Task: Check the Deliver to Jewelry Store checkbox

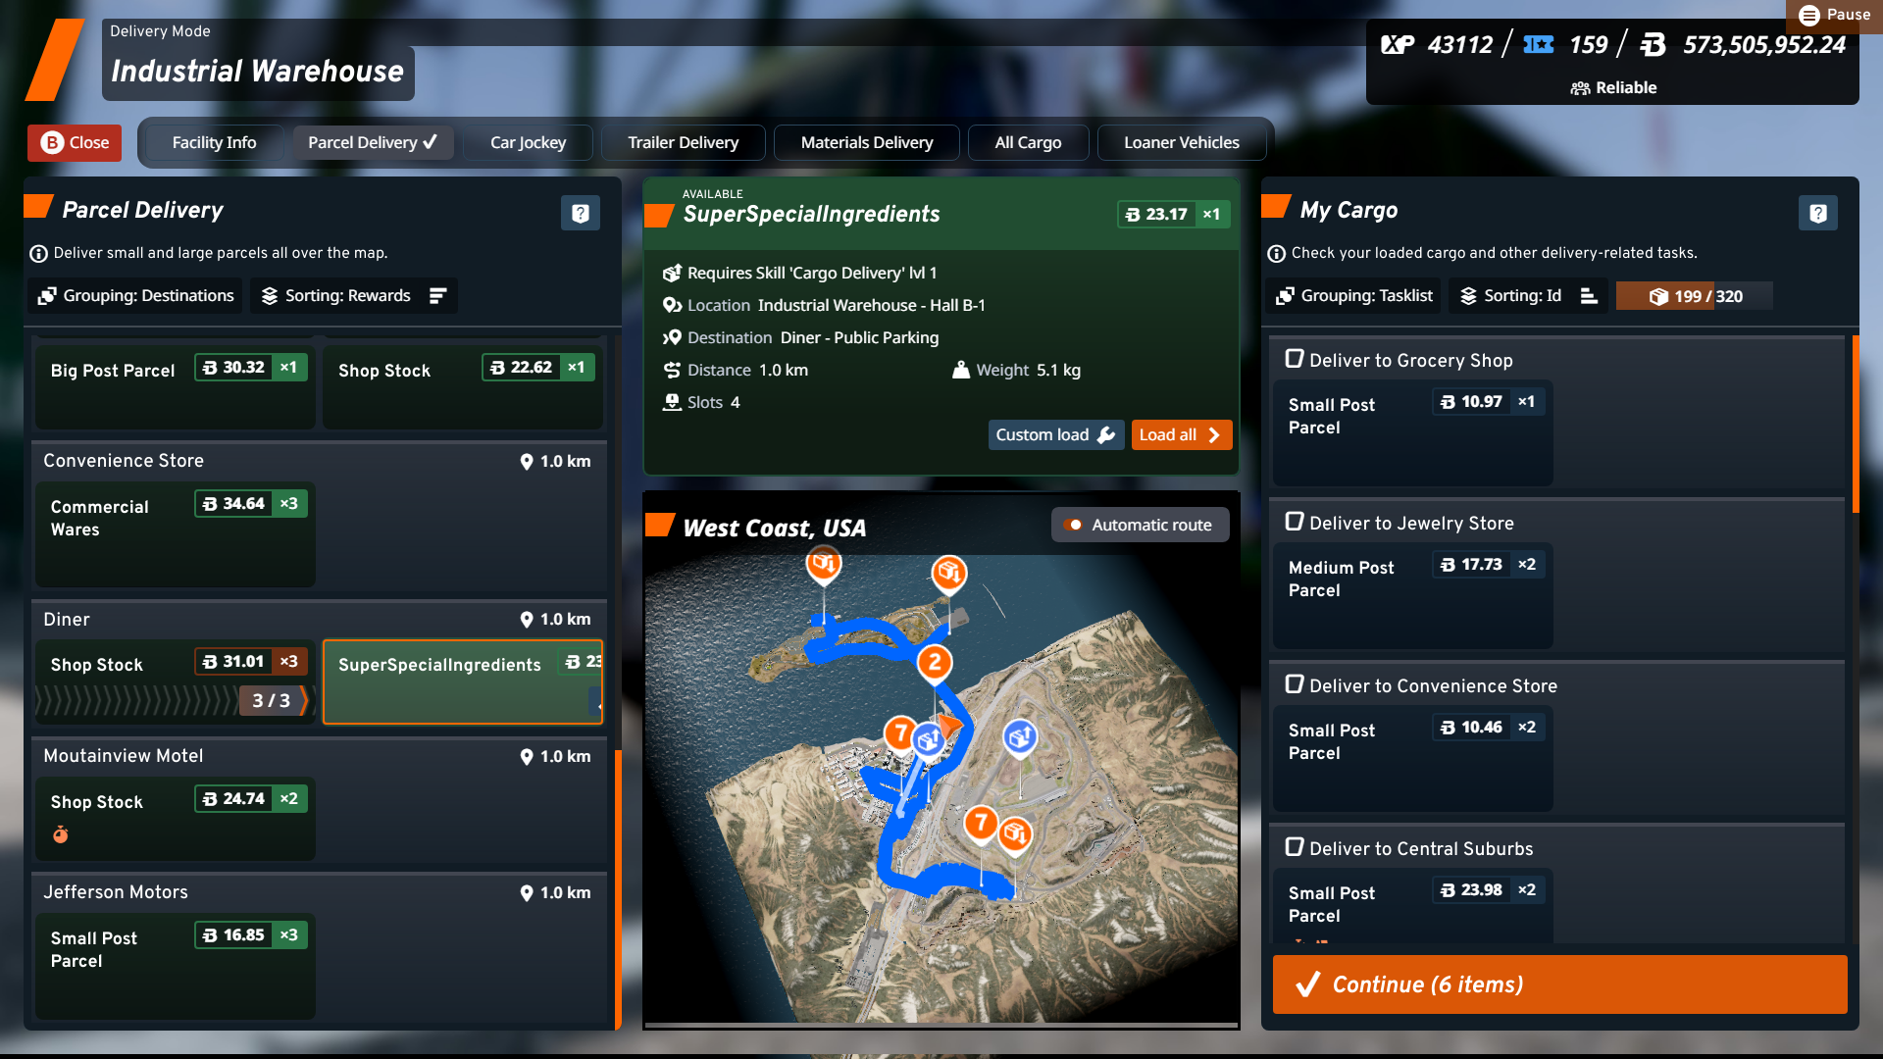Action: [x=1295, y=522]
